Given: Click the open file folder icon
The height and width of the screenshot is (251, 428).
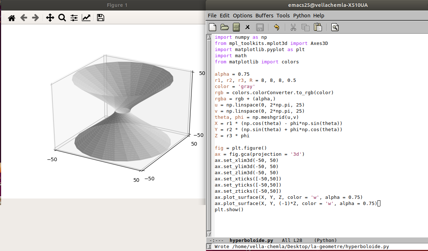Looking at the screenshot, I should pyautogui.click(x=225, y=27).
